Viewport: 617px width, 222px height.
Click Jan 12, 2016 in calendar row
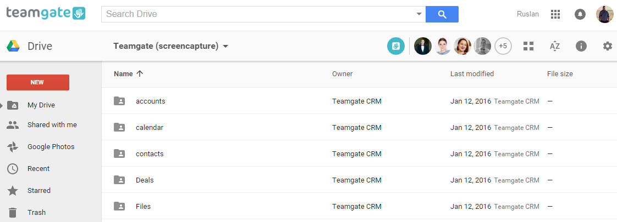(471, 128)
